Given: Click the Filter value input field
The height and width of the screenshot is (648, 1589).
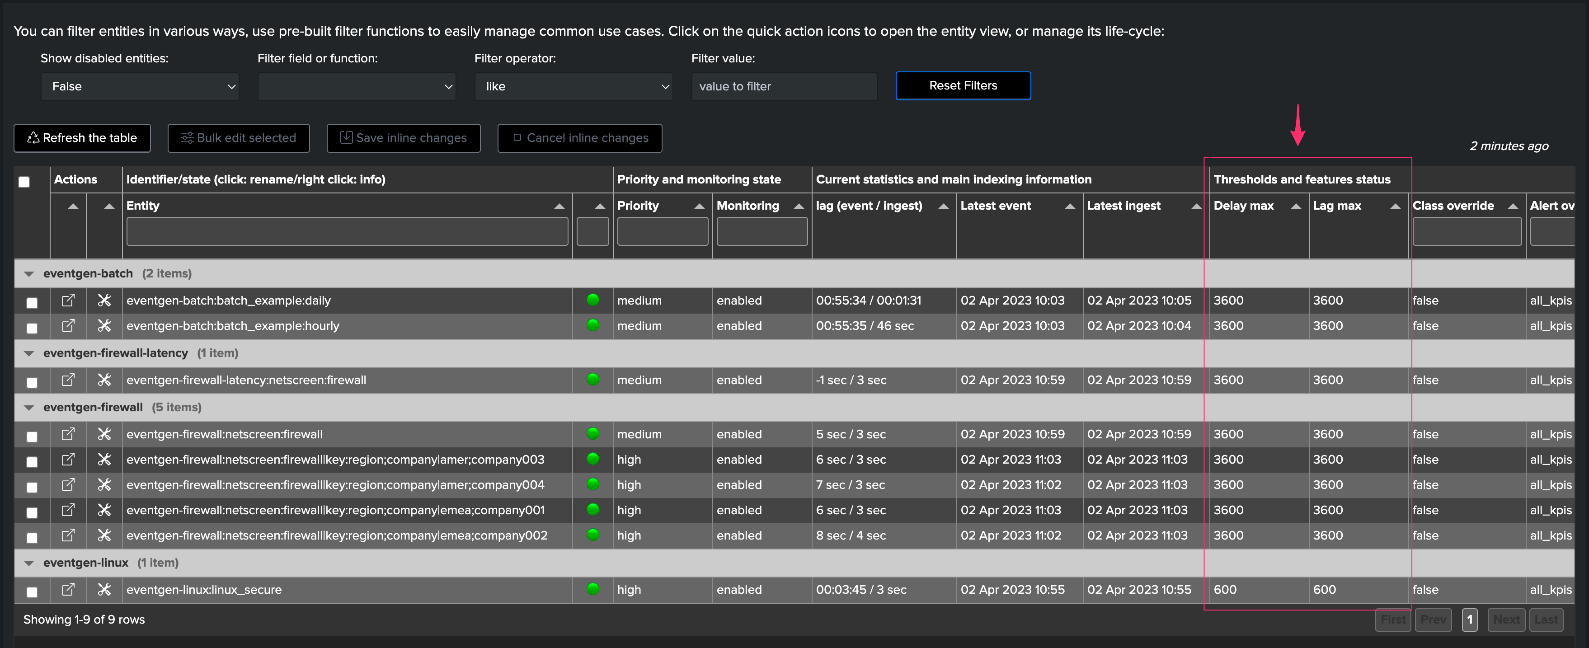Looking at the screenshot, I should [784, 86].
